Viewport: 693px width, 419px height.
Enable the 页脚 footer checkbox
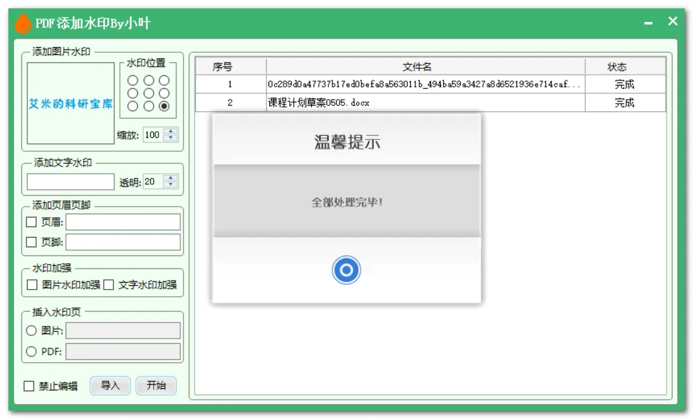[32, 242]
